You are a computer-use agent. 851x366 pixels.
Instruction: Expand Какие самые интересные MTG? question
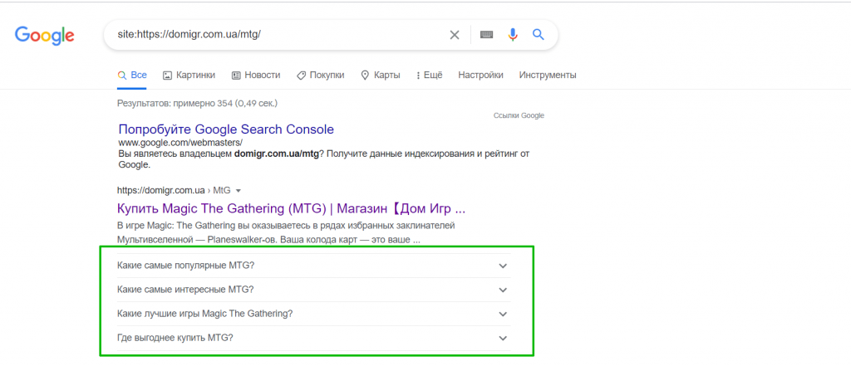pos(313,290)
